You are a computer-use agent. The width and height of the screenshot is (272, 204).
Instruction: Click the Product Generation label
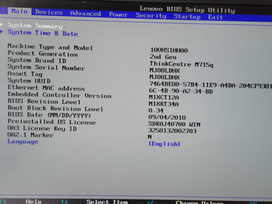[43, 54]
